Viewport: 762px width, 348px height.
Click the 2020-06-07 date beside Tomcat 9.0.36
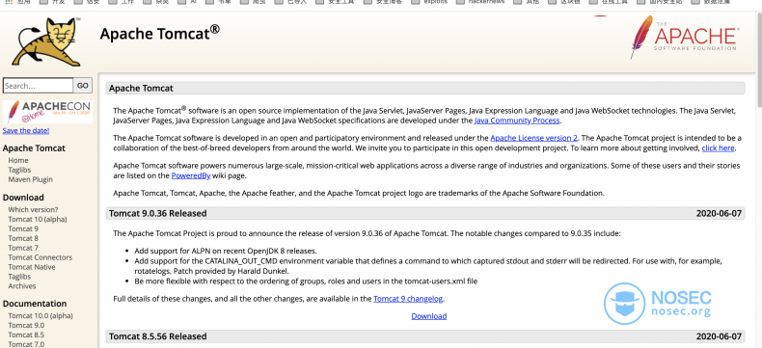(719, 214)
